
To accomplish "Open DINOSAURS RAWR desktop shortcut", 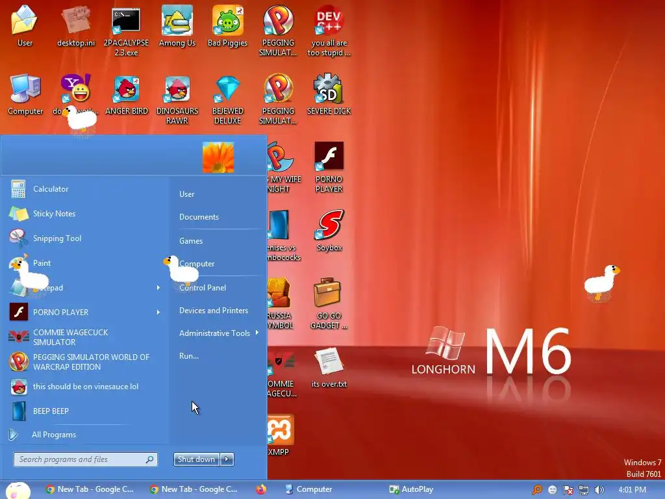I will 177,99.
